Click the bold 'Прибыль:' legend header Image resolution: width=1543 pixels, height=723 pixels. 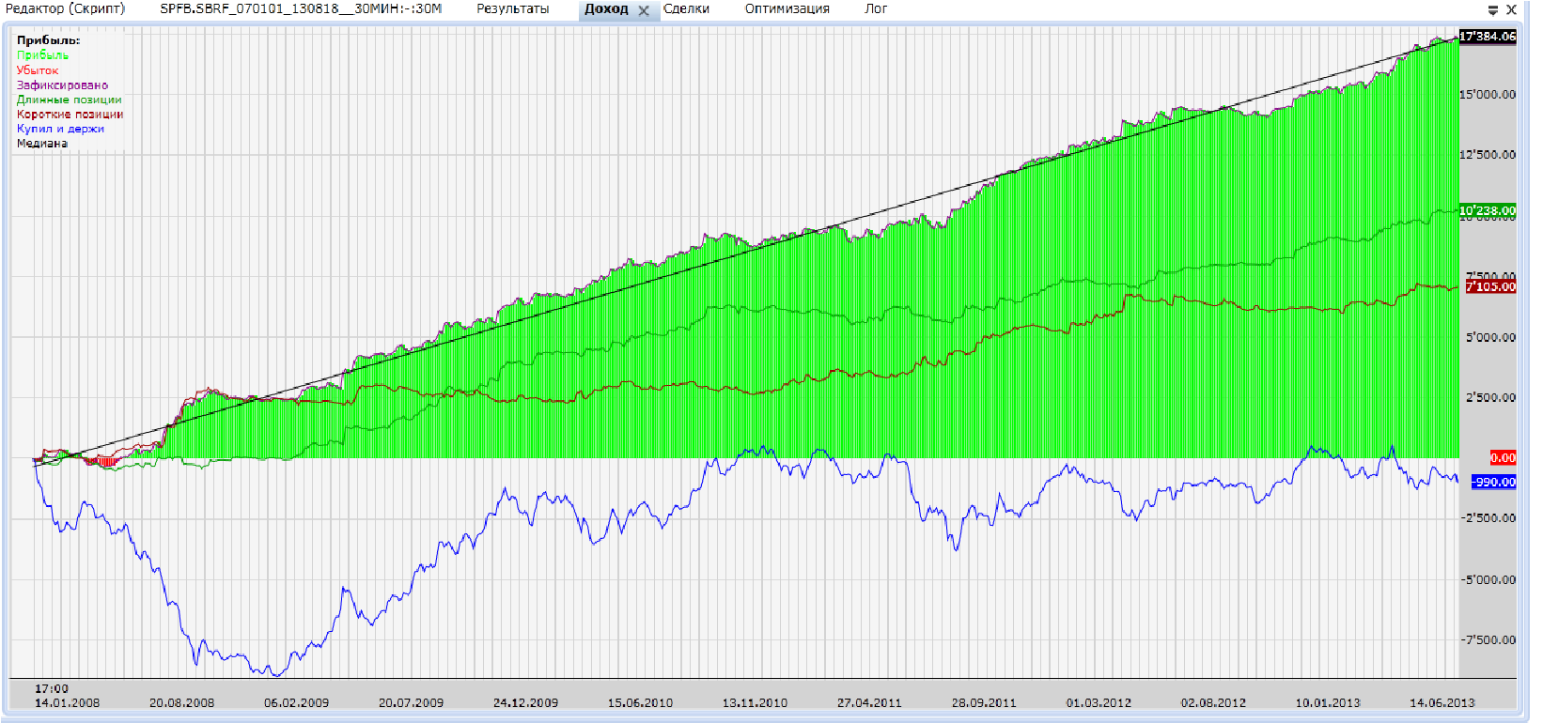coord(48,40)
